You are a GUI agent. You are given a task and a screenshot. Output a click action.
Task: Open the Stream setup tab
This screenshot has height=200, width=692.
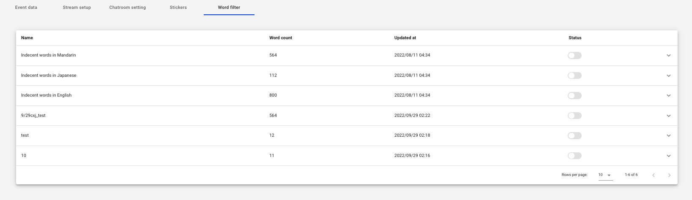77,8
